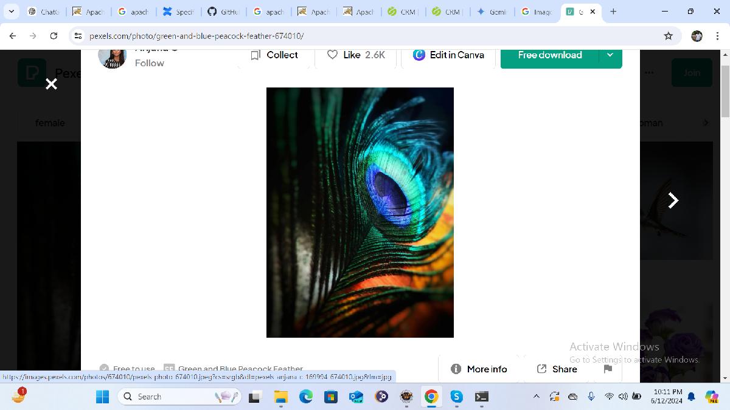Open Wi-Fi network settings
Viewport: 730px width, 410px height.
click(609, 397)
